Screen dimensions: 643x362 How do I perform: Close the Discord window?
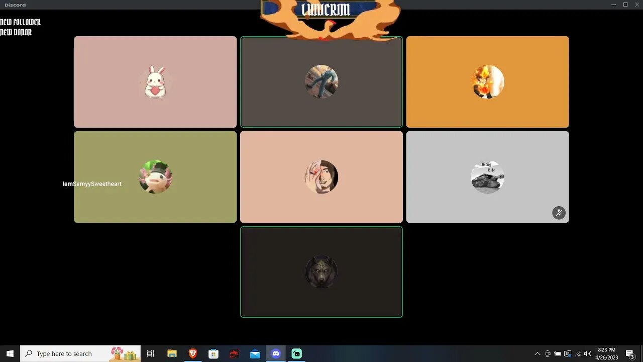tap(637, 5)
